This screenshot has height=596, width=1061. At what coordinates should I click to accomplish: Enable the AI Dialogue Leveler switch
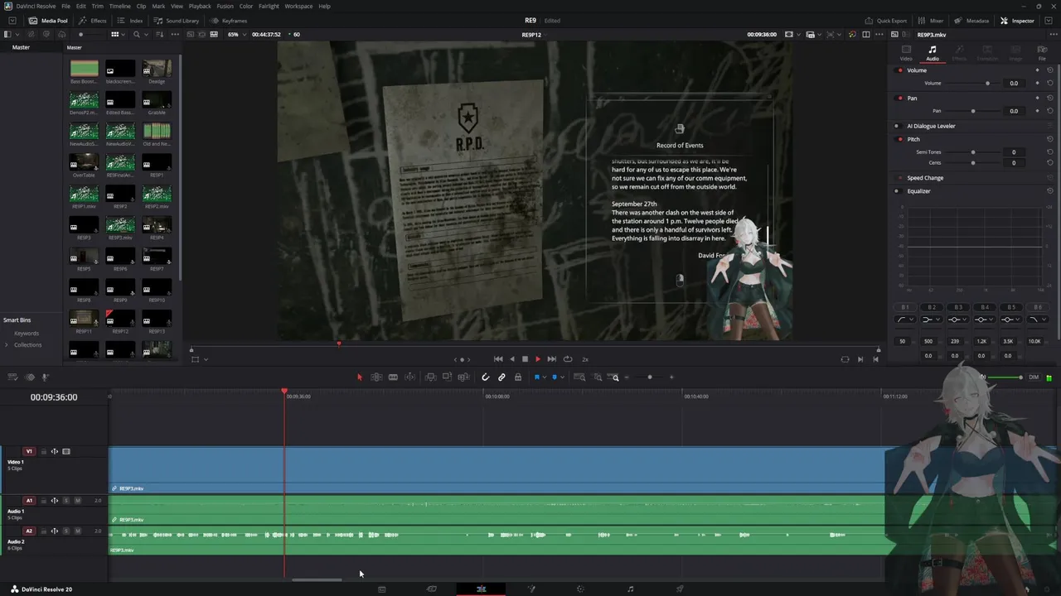tap(897, 126)
